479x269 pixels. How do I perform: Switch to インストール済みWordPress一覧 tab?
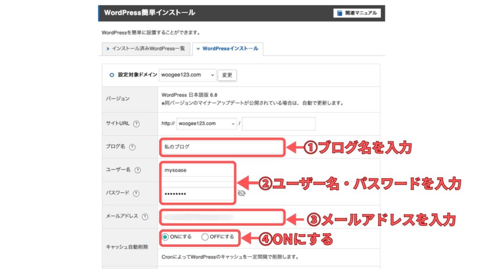[x=146, y=49]
